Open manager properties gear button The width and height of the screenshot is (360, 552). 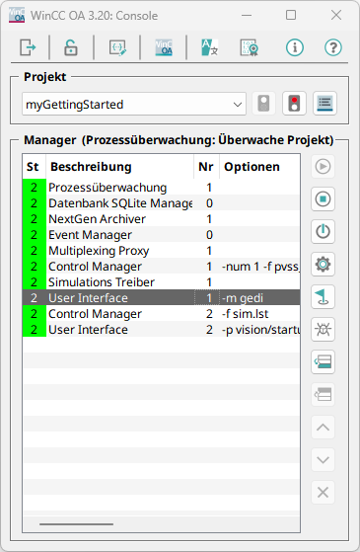[323, 264]
